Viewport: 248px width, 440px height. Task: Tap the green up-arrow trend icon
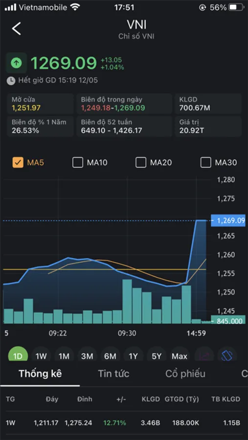pyautogui.click(x=16, y=63)
